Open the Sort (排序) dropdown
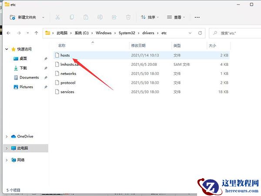Screen dimensions: 261x196 150,17
